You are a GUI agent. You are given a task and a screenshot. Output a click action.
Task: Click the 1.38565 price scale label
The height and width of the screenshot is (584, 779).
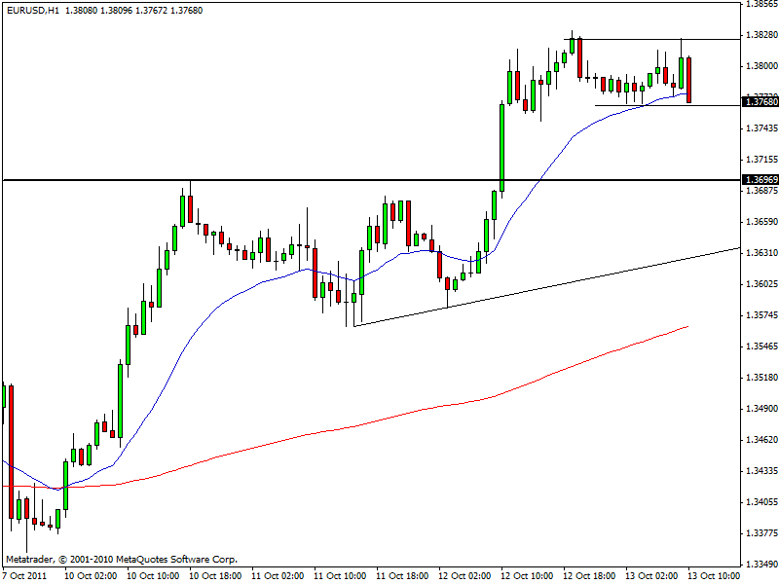(x=760, y=5)
